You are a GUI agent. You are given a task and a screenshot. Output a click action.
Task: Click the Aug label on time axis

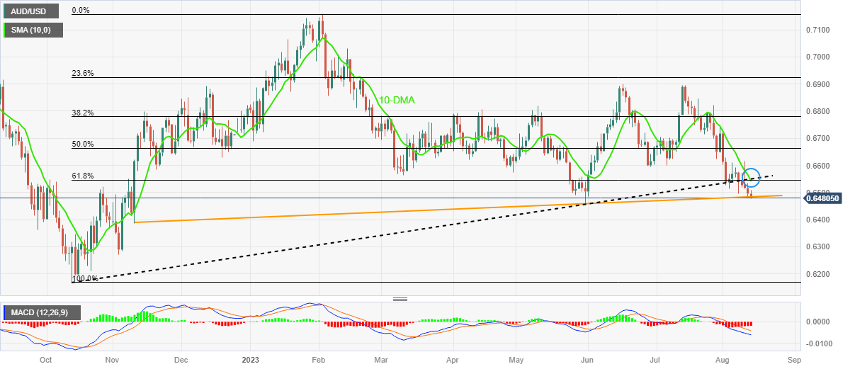point(722,360)
